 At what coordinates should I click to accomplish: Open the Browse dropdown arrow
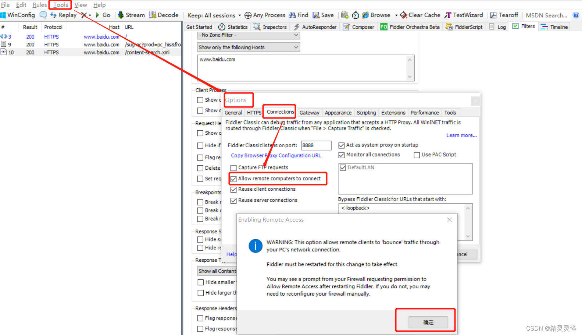tap(396, 15)
